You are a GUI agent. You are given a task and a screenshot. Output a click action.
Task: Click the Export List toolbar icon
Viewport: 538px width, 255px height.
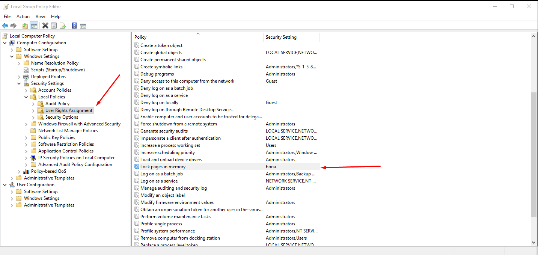tap(63, 26)
